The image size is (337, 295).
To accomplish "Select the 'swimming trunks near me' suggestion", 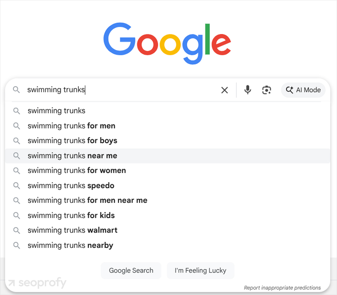I will coord(72,155).
